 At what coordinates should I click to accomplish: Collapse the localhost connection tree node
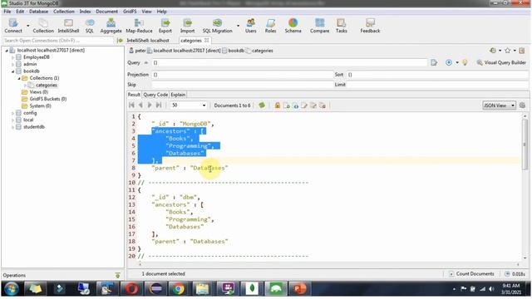point(7,50)
